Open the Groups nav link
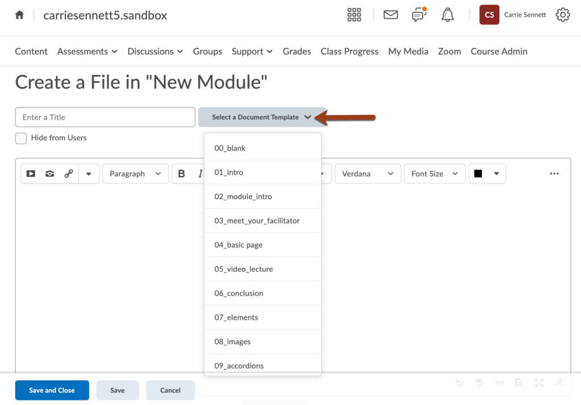The width and height of the screenshot is (581, 405). [x=208, y=51]
